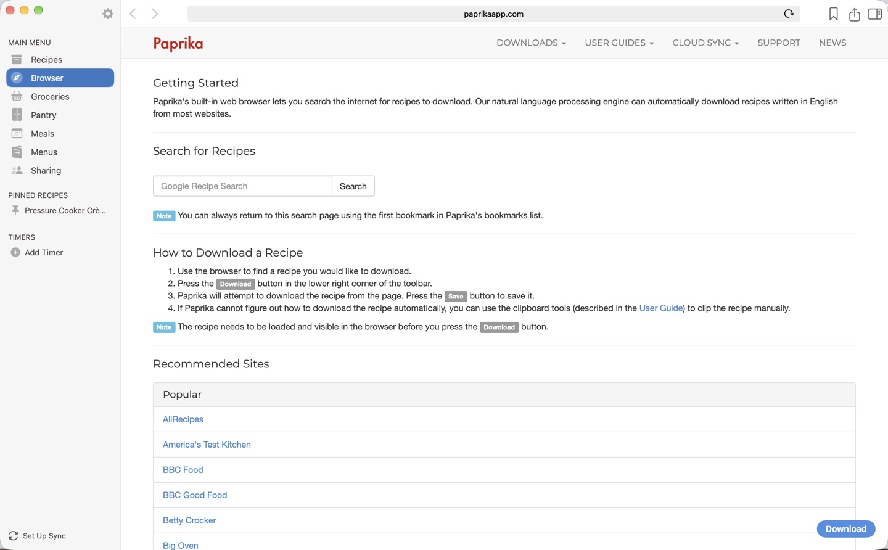Viewport: 888px width, 550px height.
Task: Click the Add Timer plus icon
Action: click(15, 252)
